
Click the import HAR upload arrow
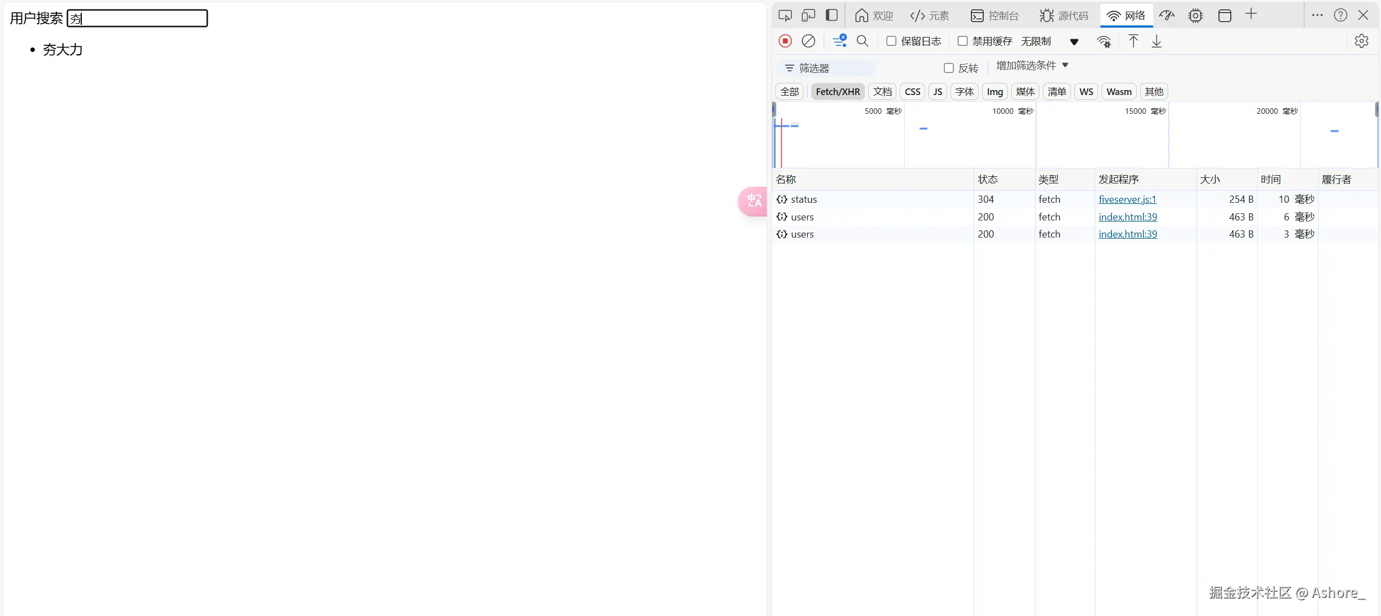pos(1133,41)
